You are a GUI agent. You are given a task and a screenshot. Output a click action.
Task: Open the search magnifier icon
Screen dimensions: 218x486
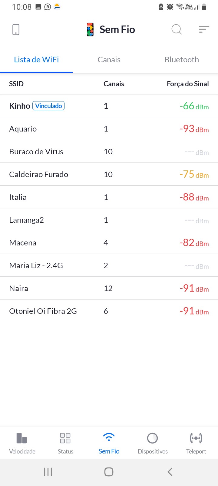pyautogui.click(x=177, y=29)
